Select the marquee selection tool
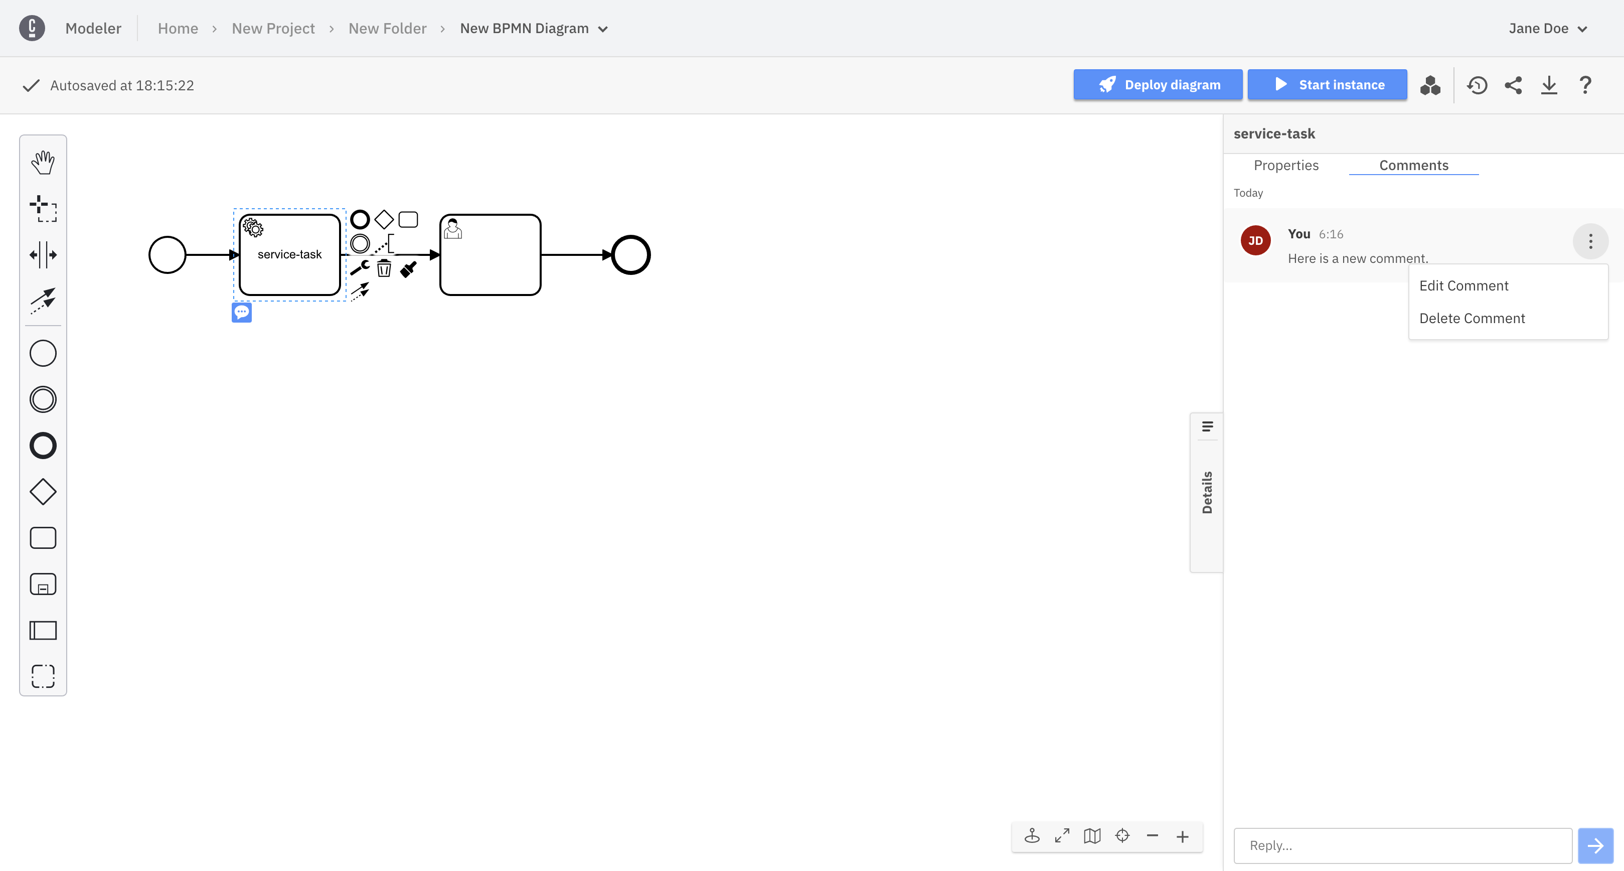The width and height of the screenshot is (1624, 871). [43, 208]
